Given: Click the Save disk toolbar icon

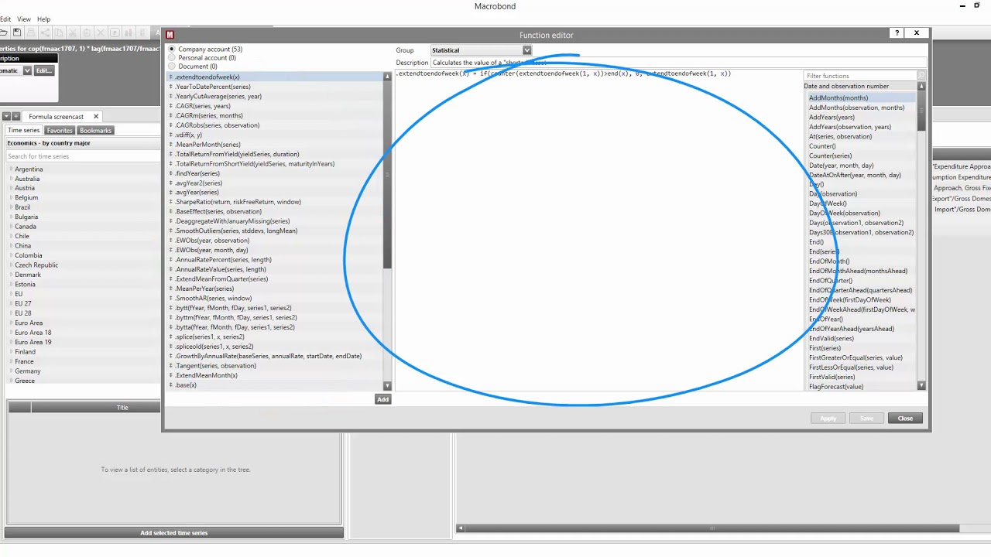Looking at the screenshot, I should tap(17, 32).
